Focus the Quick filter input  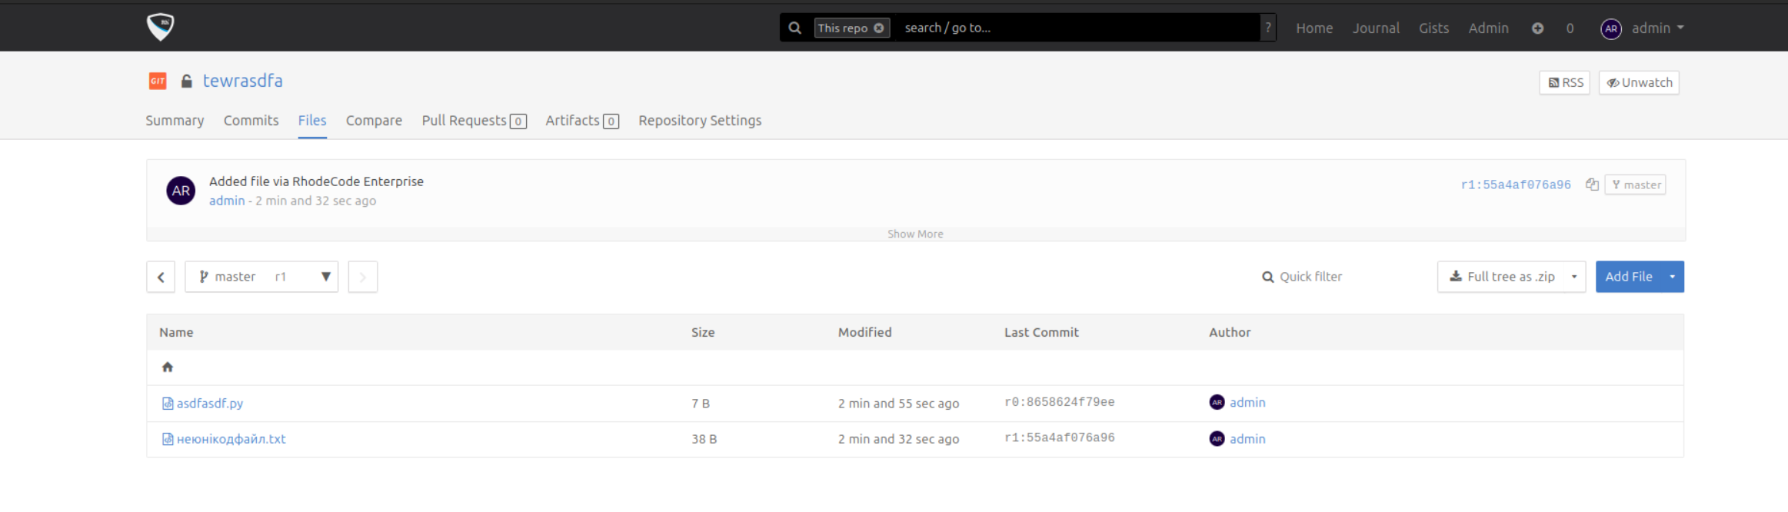1310,277
